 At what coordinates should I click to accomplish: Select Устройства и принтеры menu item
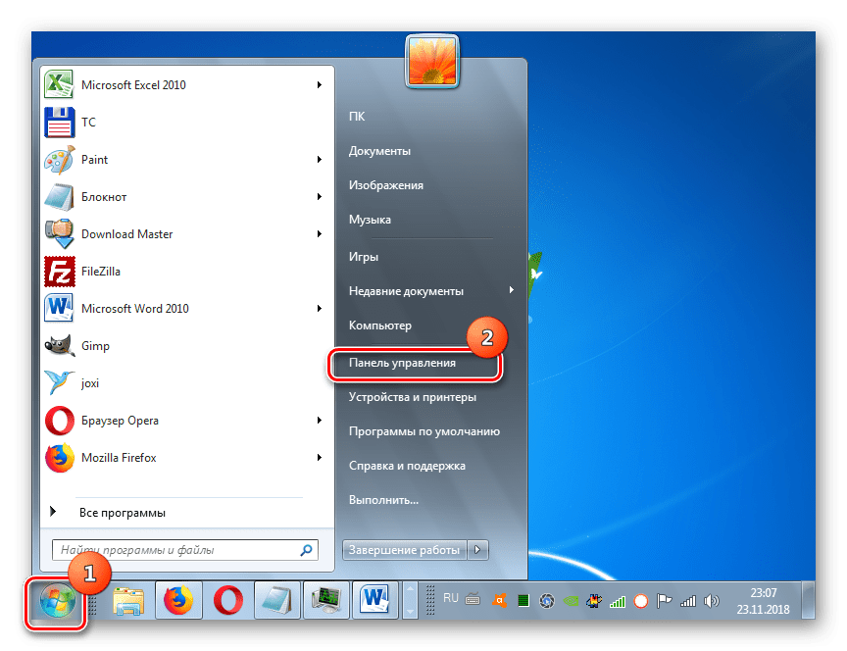click(x=412, y=397)
